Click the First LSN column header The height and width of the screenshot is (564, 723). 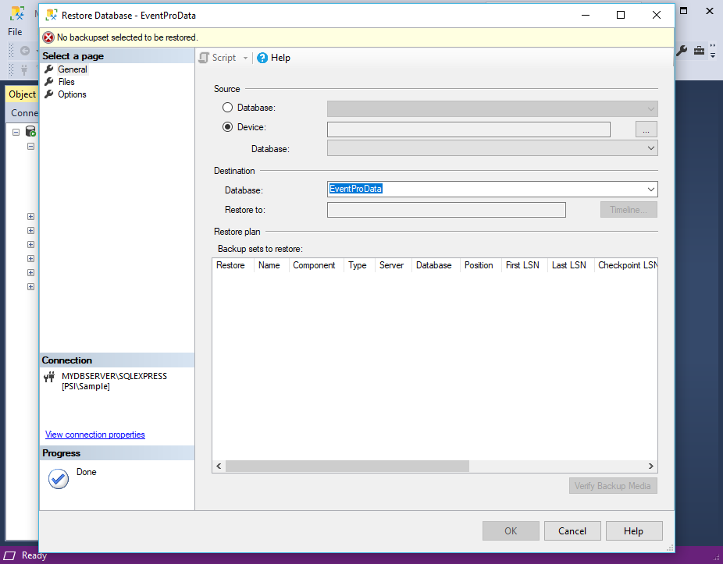(x=525, y=265)
